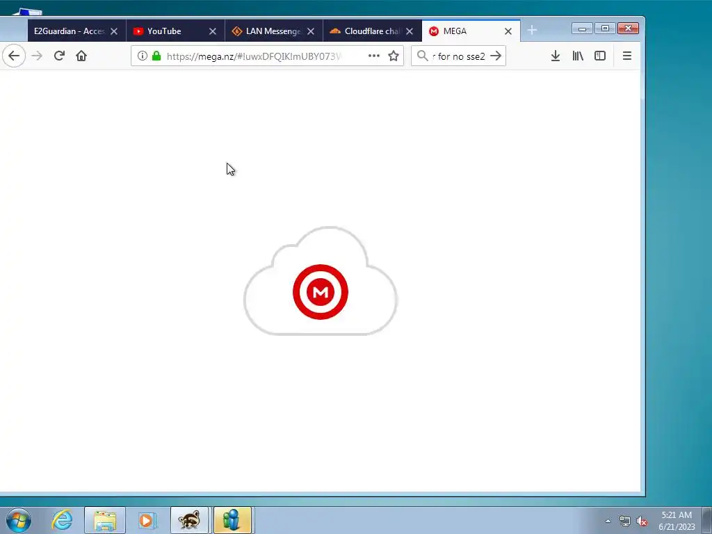Close the E2Guardian tab
The height and width of the screenshot is (534, 712).
click(114, 31)
